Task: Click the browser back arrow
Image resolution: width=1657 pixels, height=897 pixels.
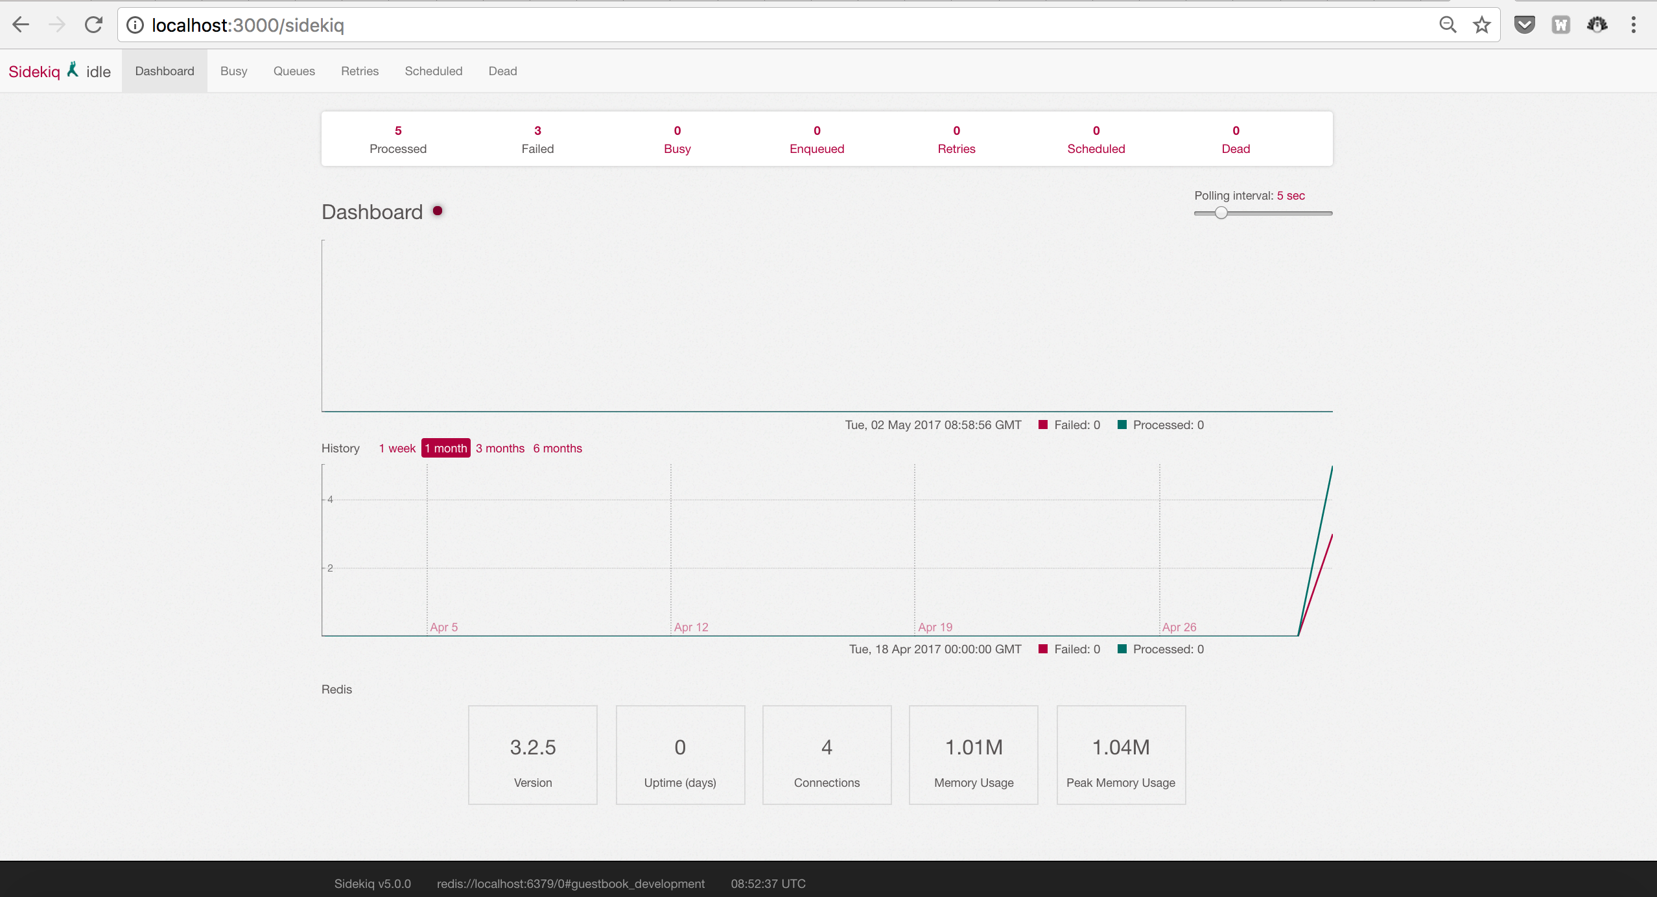Action: [21, 25]
